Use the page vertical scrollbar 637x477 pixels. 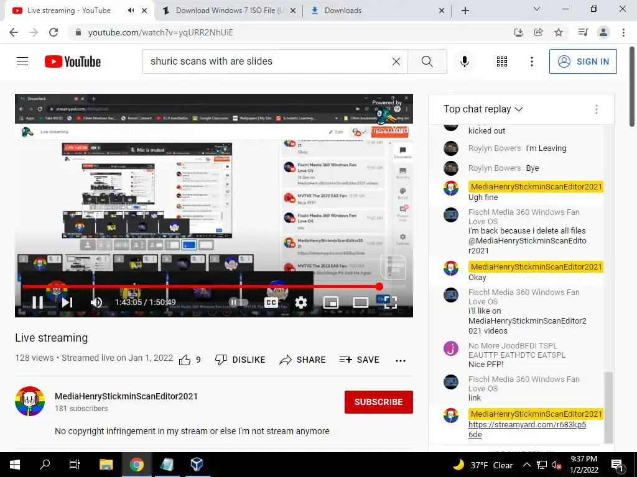(x=633, y=86)
